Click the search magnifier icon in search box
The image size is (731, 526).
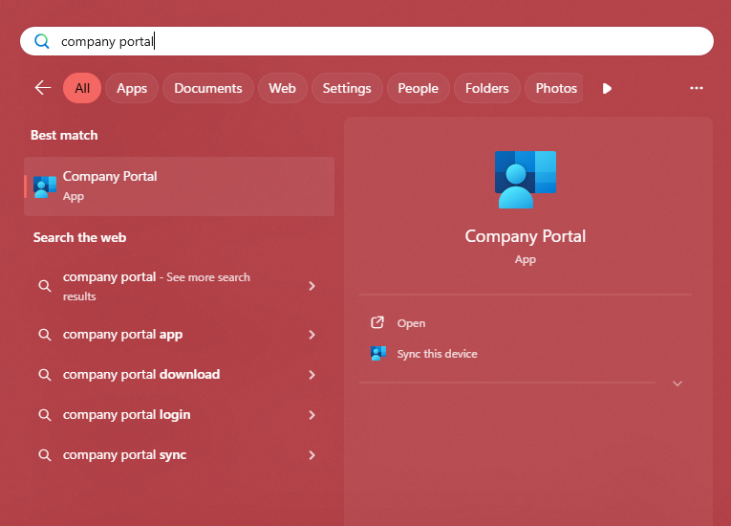[42, 41]
